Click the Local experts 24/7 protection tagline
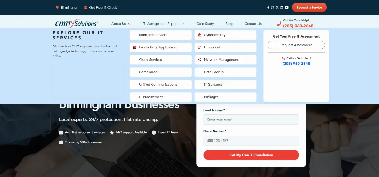Viewport: 379px width, 177px height. 108,119
